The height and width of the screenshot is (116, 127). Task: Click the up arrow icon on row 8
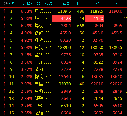4,62
